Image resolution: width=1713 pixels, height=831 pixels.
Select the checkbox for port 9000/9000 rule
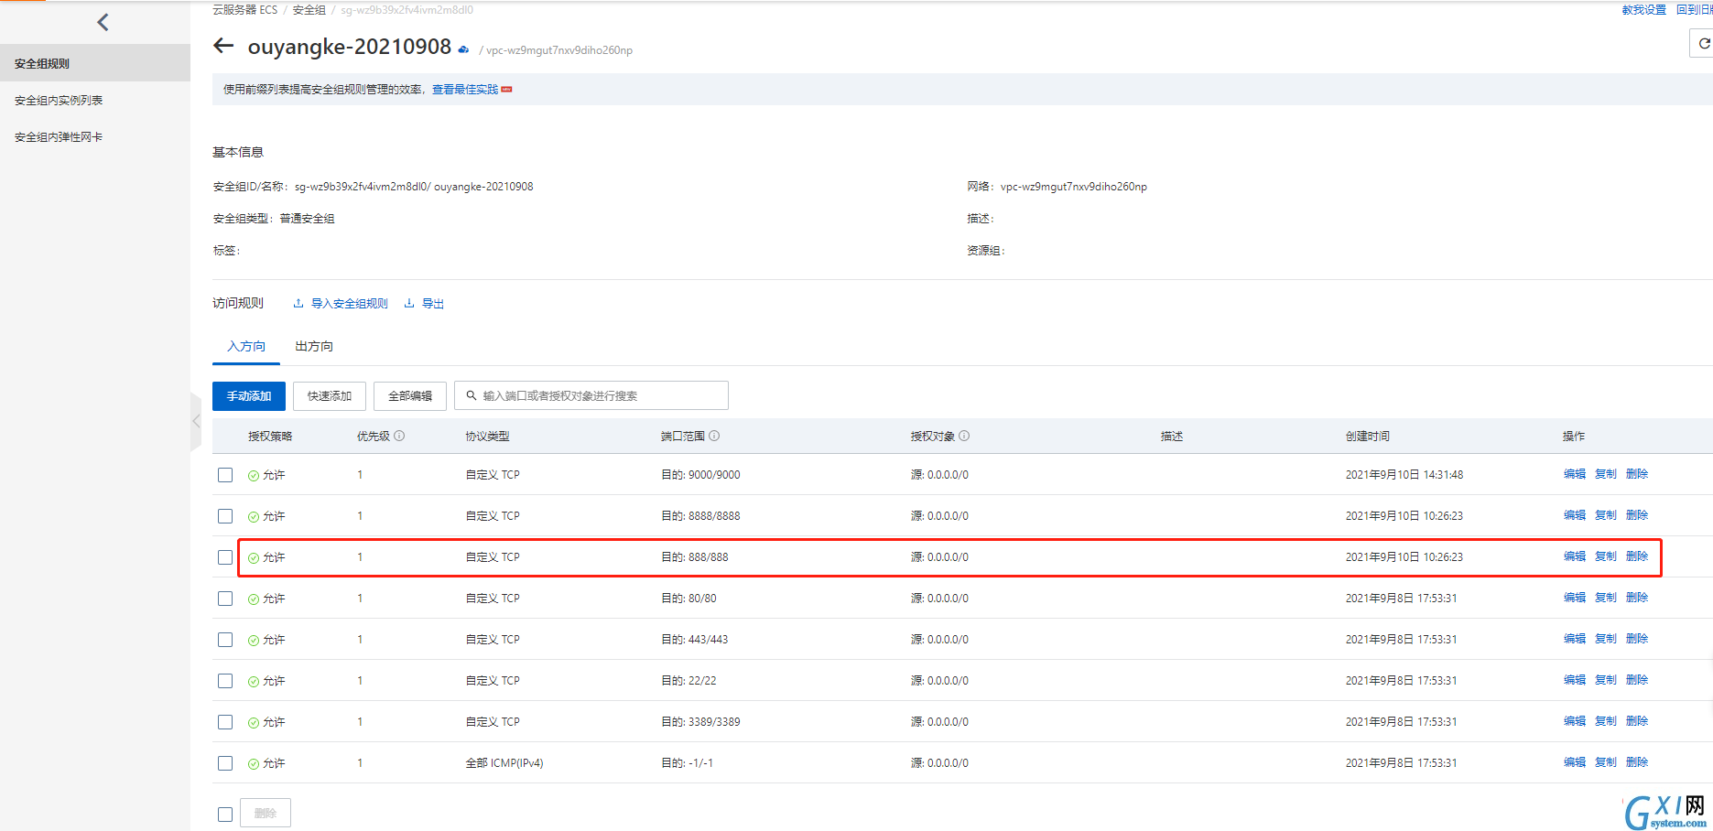[x=225, y=475]
